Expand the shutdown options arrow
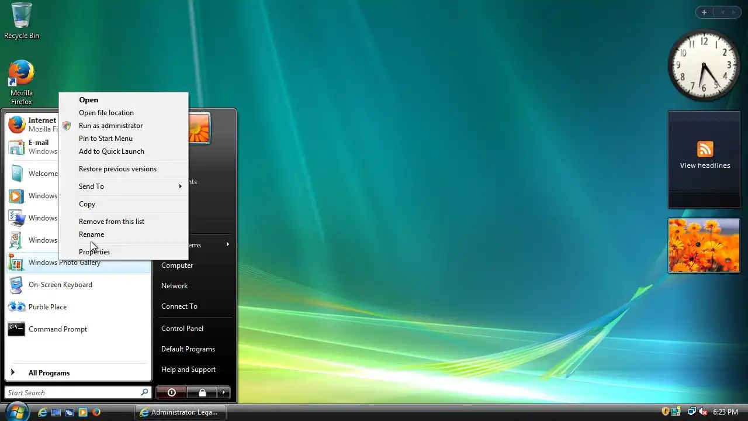 pyautogui.click(x=223, y=392)
